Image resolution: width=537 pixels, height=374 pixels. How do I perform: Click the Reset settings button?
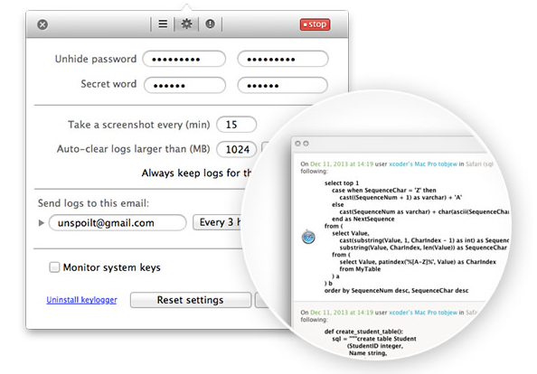pos(191,300)
